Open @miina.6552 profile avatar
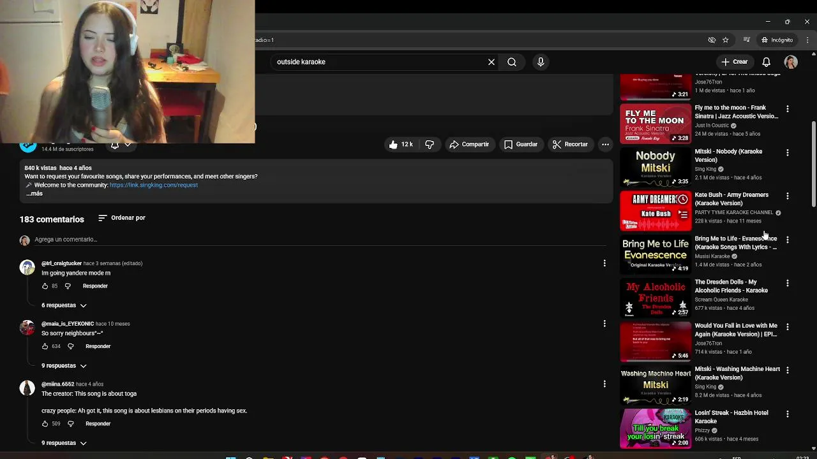Viewport: 817px width, 459px height. (27, 388)
